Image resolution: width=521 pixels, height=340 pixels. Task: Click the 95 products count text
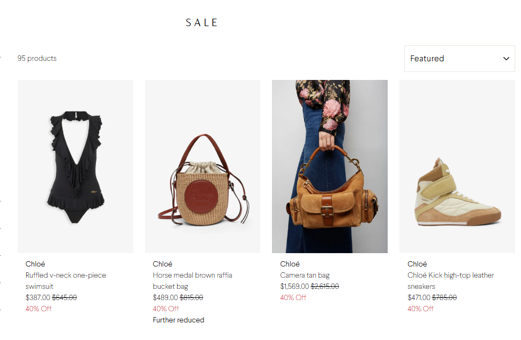37,59
